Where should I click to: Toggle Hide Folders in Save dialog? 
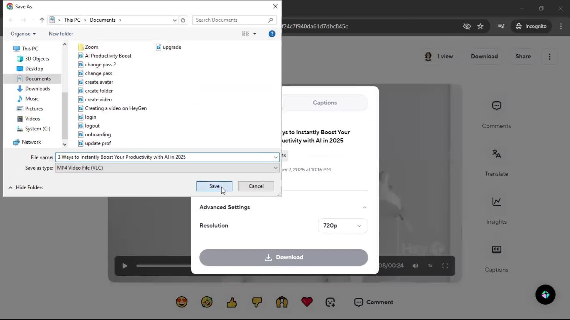click(x=26, y=188)
